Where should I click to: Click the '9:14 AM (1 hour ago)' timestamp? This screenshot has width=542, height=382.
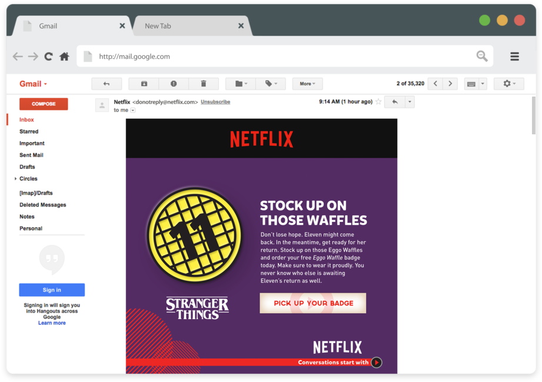[x=345, y=102]
